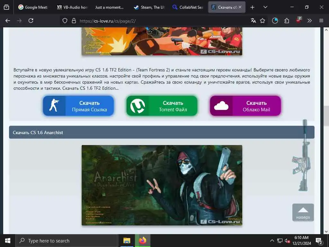
Task: Open the uBlock Origin extension icon
Action: point(298,20)
